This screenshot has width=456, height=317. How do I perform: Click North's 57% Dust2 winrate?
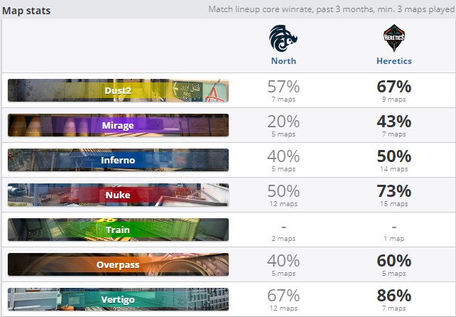click(283, 87)
